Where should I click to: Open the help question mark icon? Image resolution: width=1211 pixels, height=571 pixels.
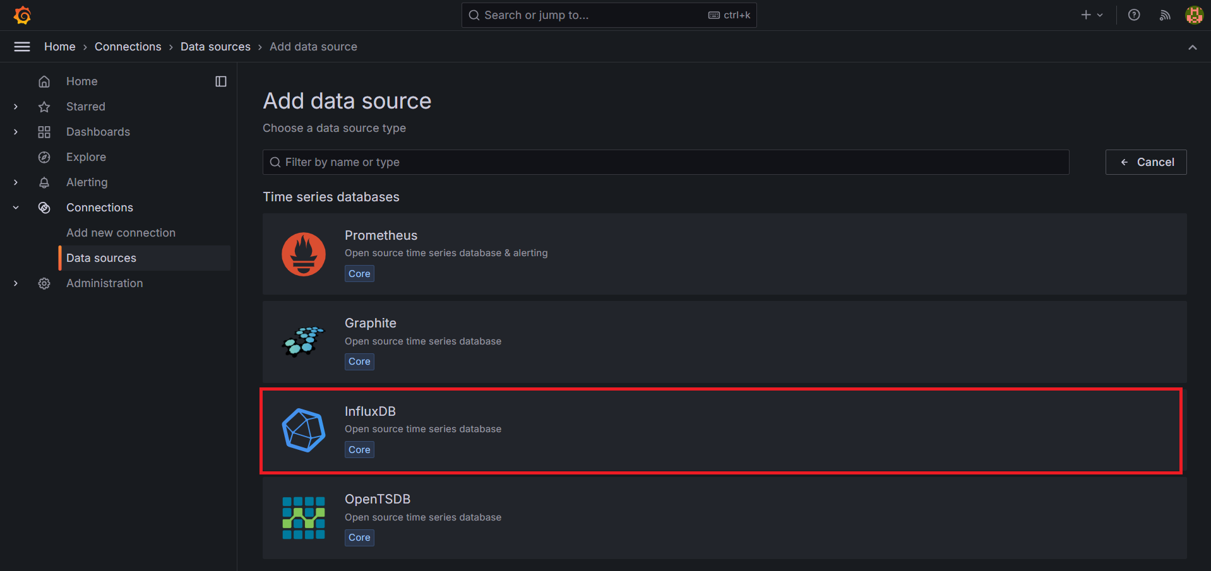[1133, 15]
